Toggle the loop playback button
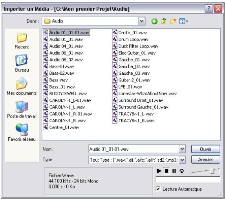This screenshot has width=225, height=199. [x=182, y=171]
